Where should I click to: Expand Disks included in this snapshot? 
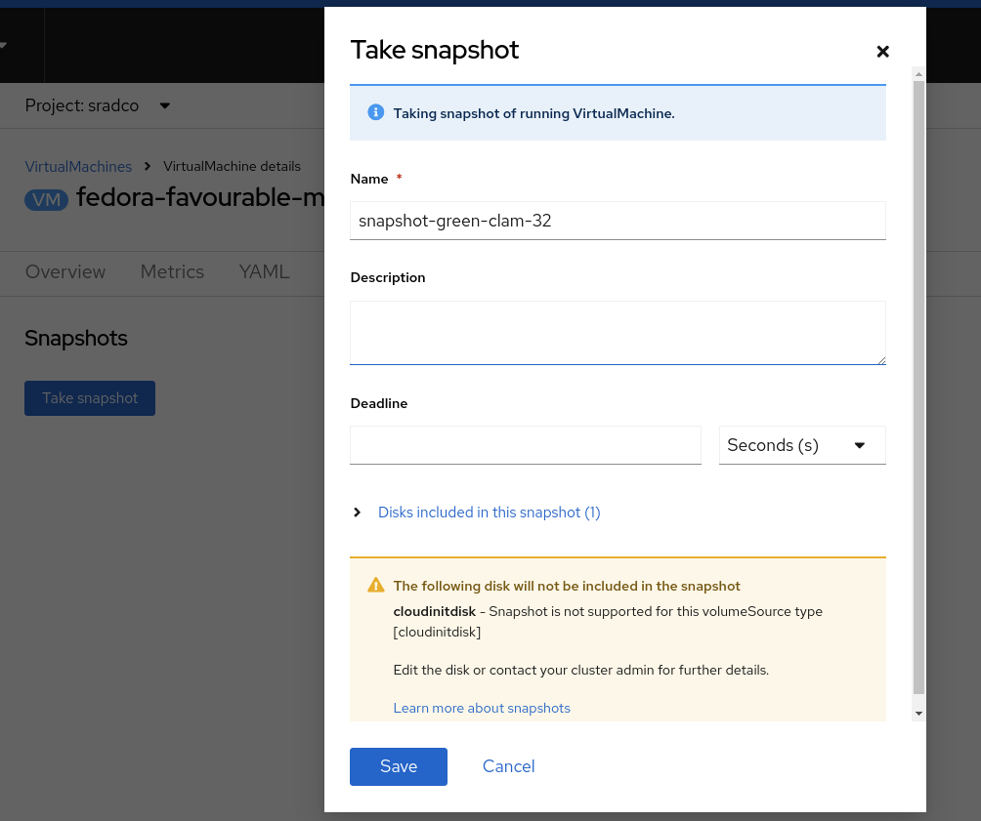coord(488,513)
